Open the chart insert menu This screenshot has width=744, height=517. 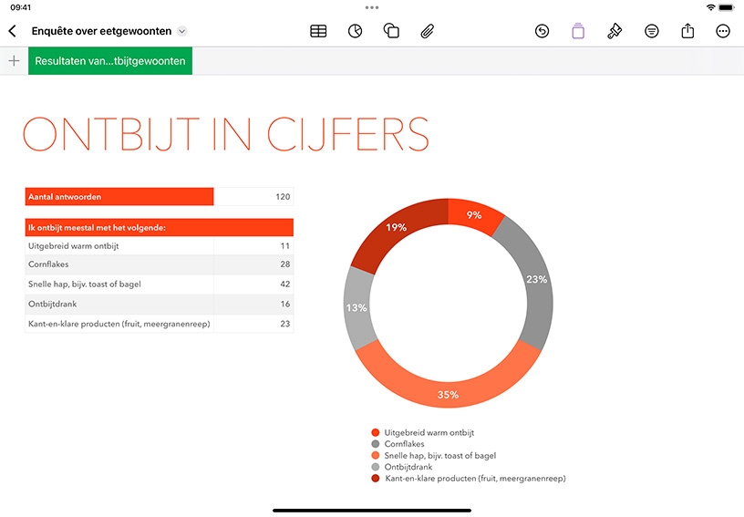point(355,31)
